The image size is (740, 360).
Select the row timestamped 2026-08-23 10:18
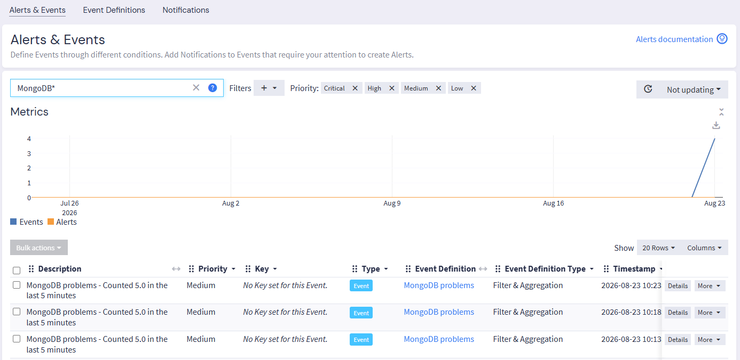[17, 312]
